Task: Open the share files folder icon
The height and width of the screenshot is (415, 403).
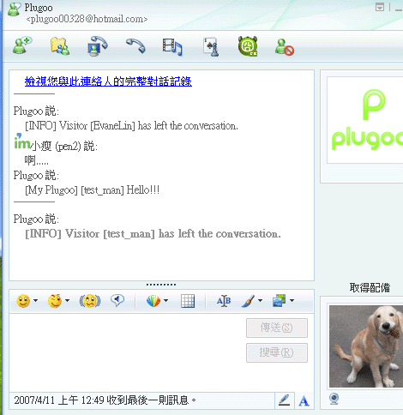Action: (60, 46)
